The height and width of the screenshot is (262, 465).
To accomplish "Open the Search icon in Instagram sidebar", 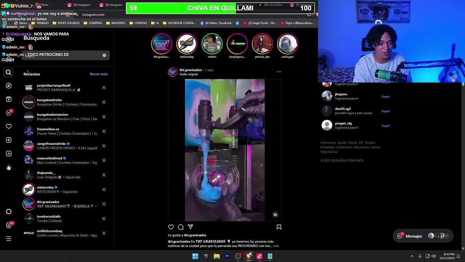I will point(8,72).
